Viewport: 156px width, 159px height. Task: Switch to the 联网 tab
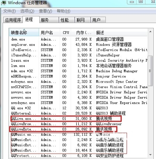83,20
